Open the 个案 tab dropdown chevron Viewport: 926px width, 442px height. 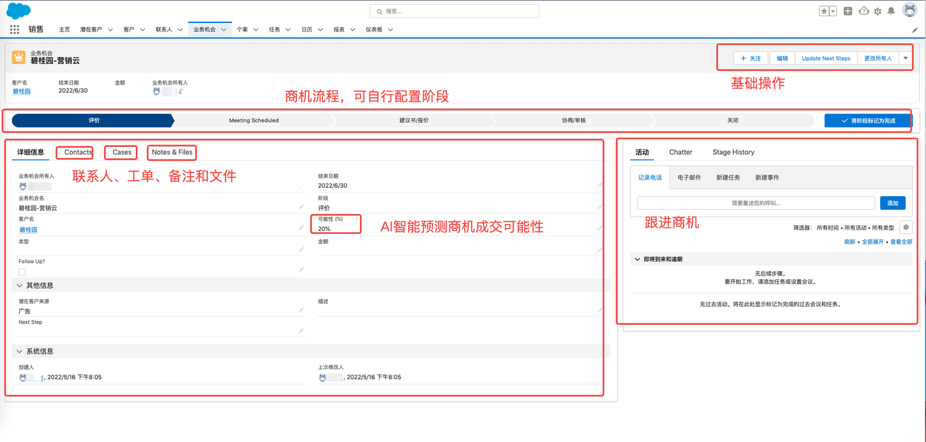click(x=256, y=30)
